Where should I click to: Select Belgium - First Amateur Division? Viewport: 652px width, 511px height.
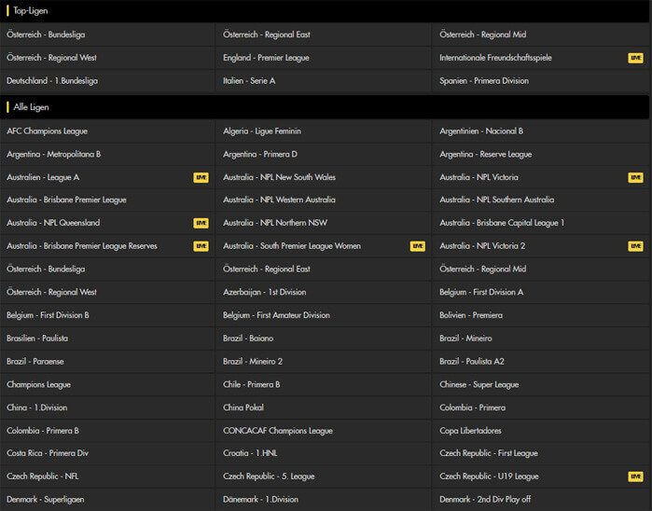[323, 315]
